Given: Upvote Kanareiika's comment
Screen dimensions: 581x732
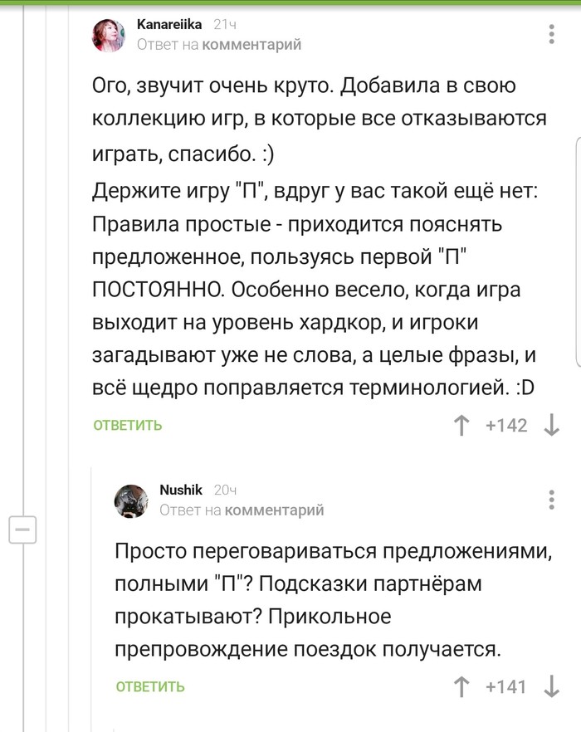Looking at the screenshot, I should pos(461,426).
